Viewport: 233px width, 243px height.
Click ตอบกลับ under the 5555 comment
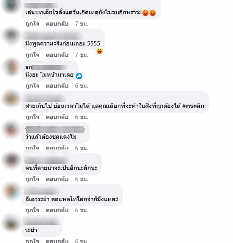(57, 55)
